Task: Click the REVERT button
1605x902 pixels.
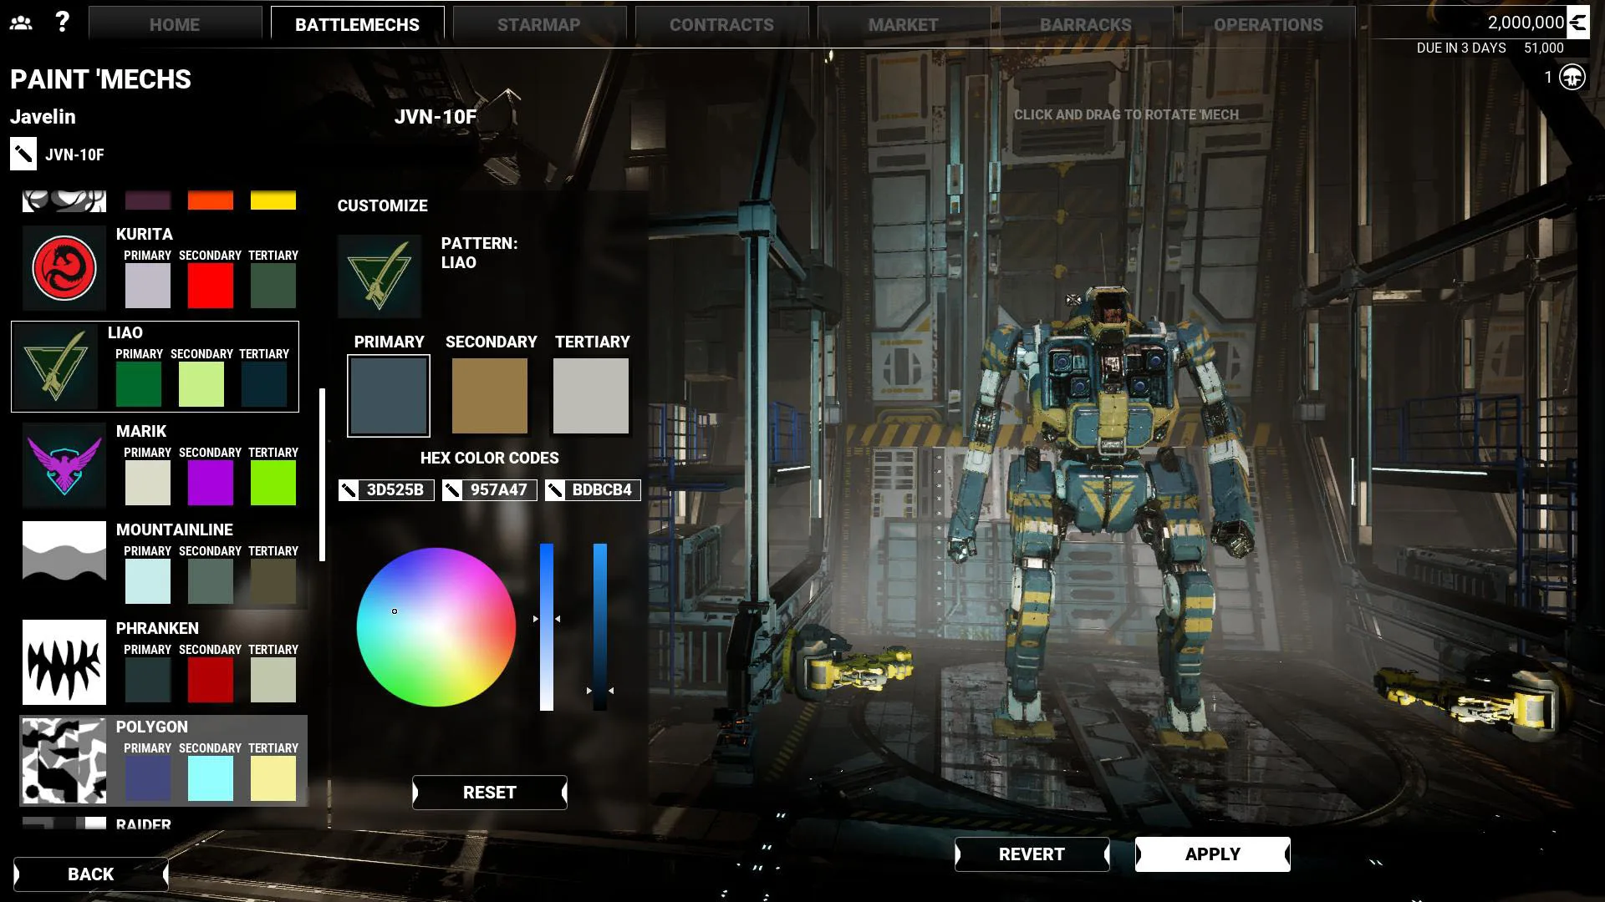Action: pos(1032,854)
